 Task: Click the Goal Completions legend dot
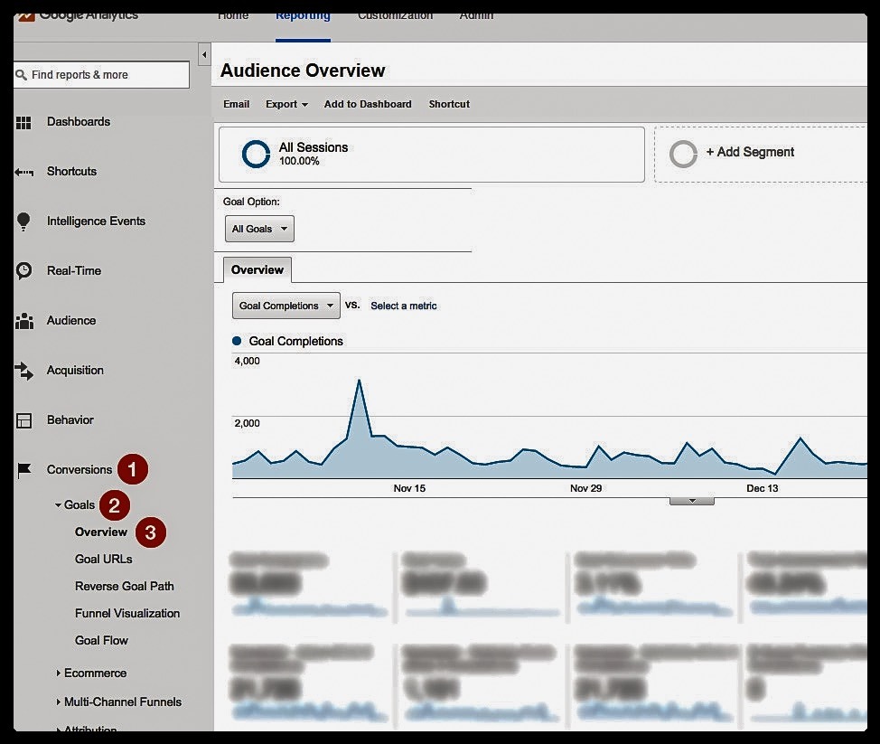click(x=237, y=341)
